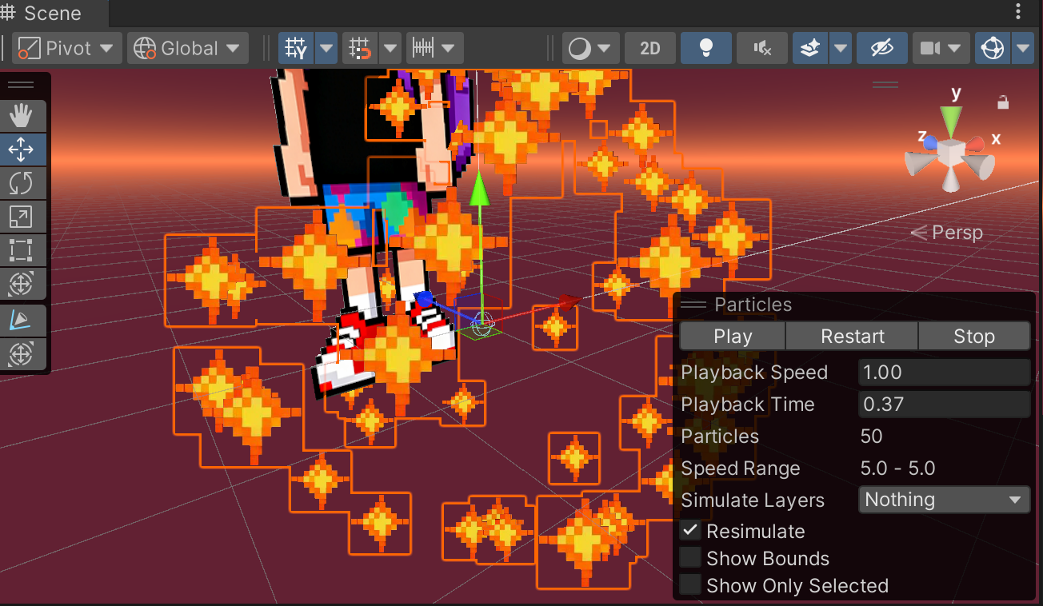Open the Pivot handle position dropdown
The width and height of the screenshot is (1043, 606).
point(68,49)
